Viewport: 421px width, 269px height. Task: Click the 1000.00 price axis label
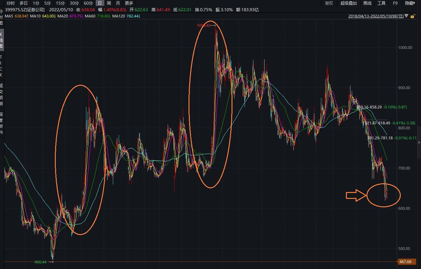click(405, 47)
